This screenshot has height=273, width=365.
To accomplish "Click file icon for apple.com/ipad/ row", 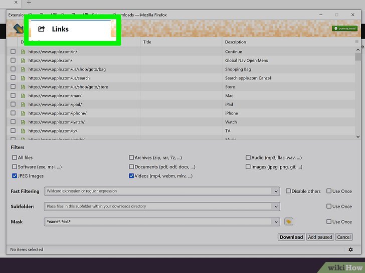I will tap(23, 104).
